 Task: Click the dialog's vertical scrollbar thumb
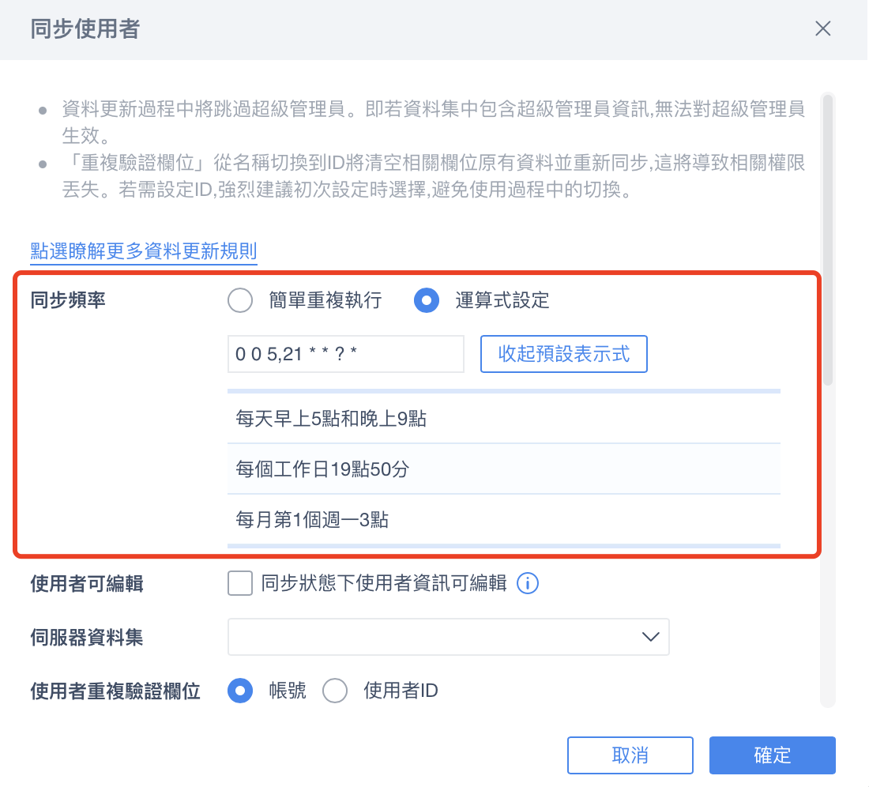coord(827,240)
